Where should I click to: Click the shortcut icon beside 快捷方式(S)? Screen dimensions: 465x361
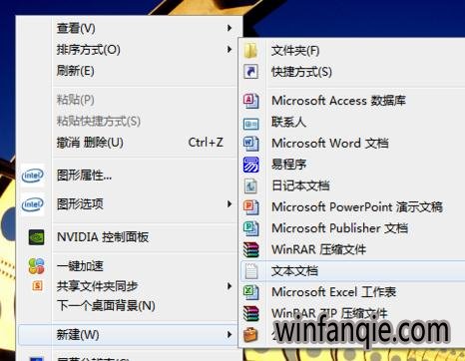click(251, 72)
